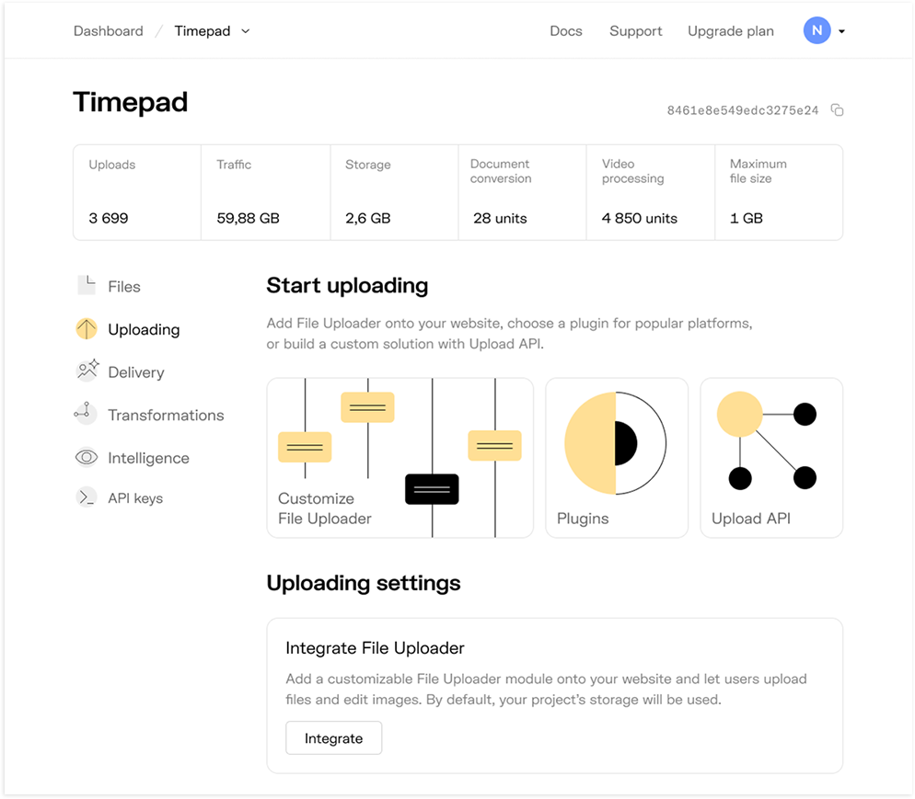Click the user avatar N icon
The width and height of the screenshot is (915, 799).
tap(817, 30)
